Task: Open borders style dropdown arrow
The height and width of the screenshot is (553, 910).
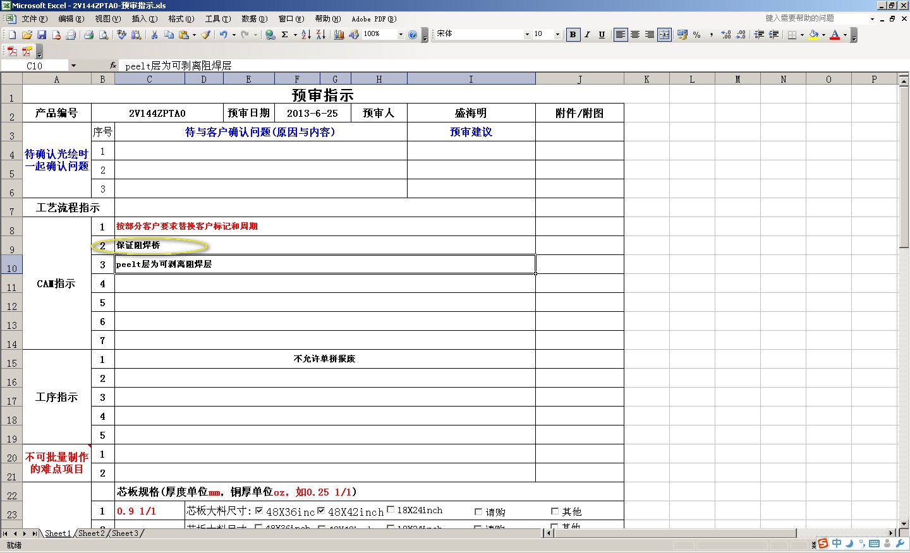Action: tap(803, 35)
